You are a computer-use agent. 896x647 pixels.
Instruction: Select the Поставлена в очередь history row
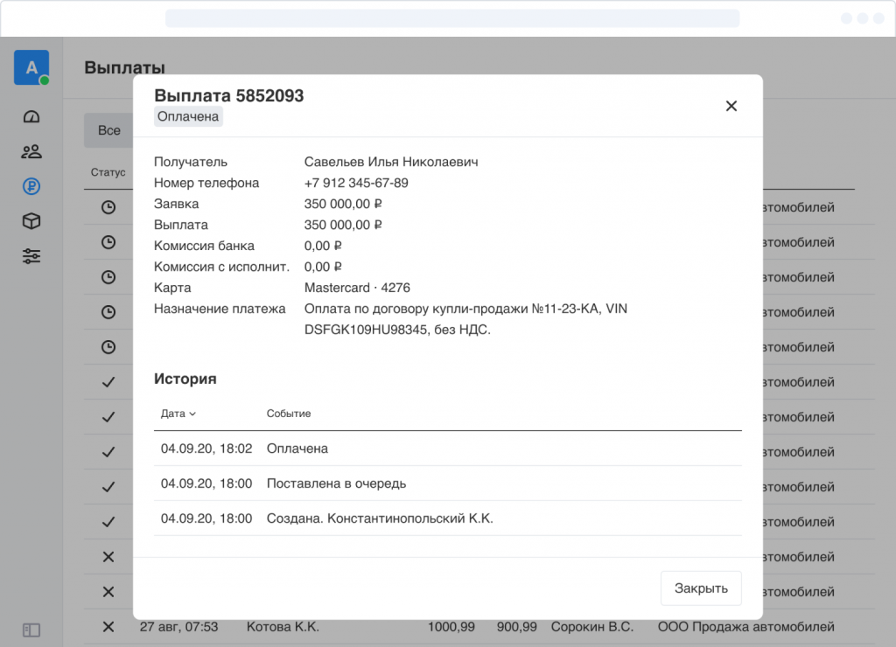tap(447, 484)
